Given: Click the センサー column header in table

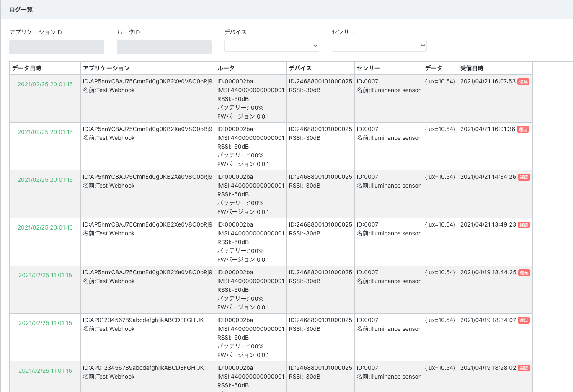Looking at the screenshot, I should coord(369,68).
